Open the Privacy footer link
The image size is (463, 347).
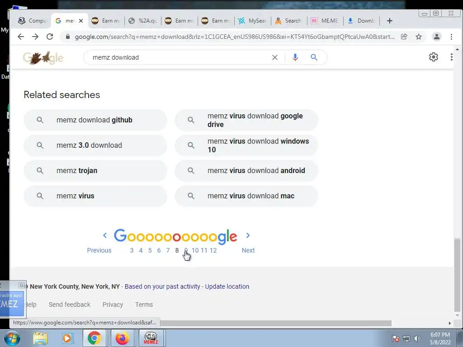coord(113,305)
